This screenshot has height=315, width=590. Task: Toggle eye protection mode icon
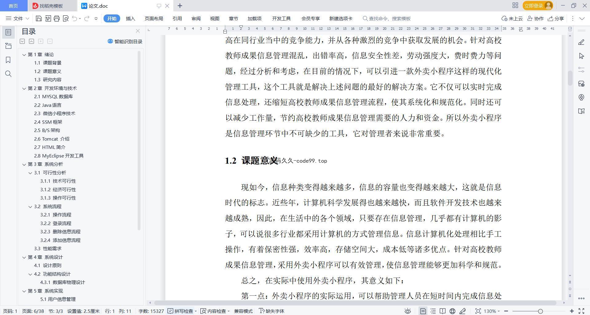pyautogui.click(x=407, y=311)
